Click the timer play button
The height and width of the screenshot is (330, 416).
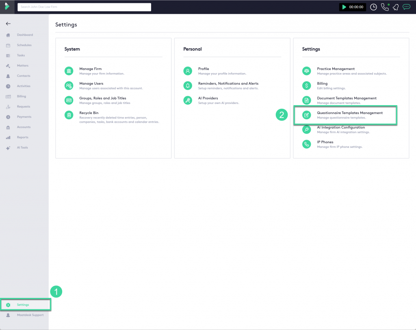pos(344,7)
